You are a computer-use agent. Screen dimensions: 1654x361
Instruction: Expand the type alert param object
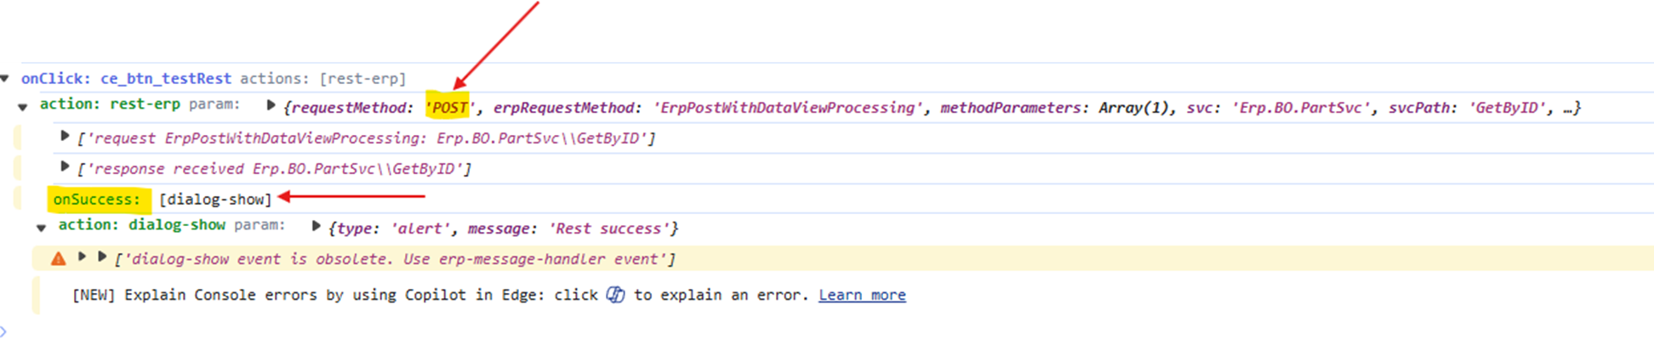coord(316,227)
